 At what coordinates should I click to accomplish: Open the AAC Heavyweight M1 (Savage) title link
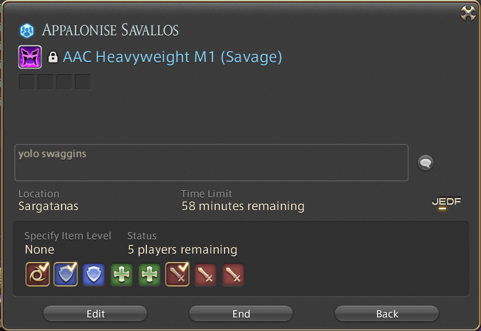[x=172, y=57]
